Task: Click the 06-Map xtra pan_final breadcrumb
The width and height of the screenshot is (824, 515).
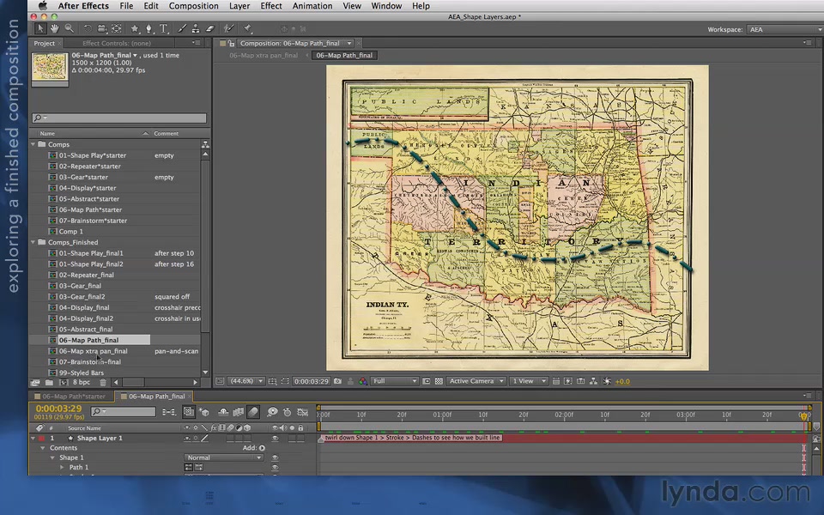Action: (x=264, y=55)
